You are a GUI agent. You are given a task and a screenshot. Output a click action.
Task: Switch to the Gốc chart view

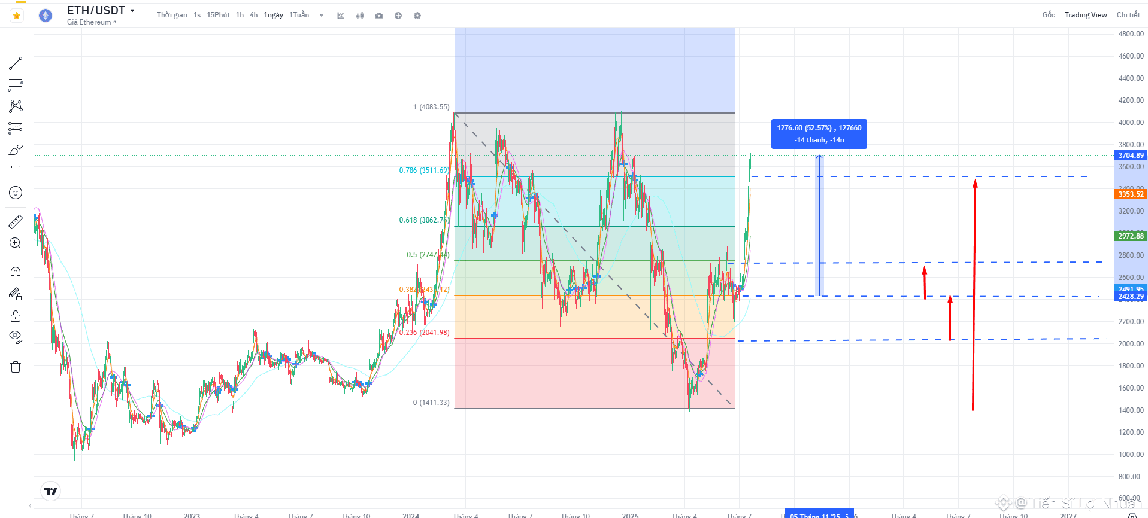(x=1049, y=15)
